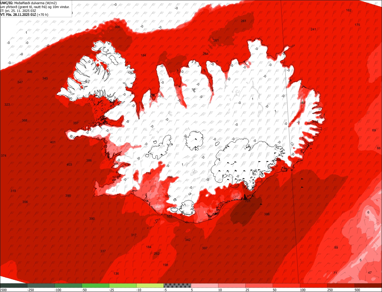
Task: Click the darkest red swatch beyond 500
Action: 368,285
